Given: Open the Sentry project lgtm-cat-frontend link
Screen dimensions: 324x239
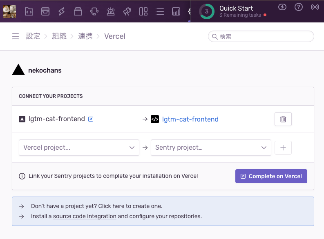Looking at the screenshot, I should [190, 119].
